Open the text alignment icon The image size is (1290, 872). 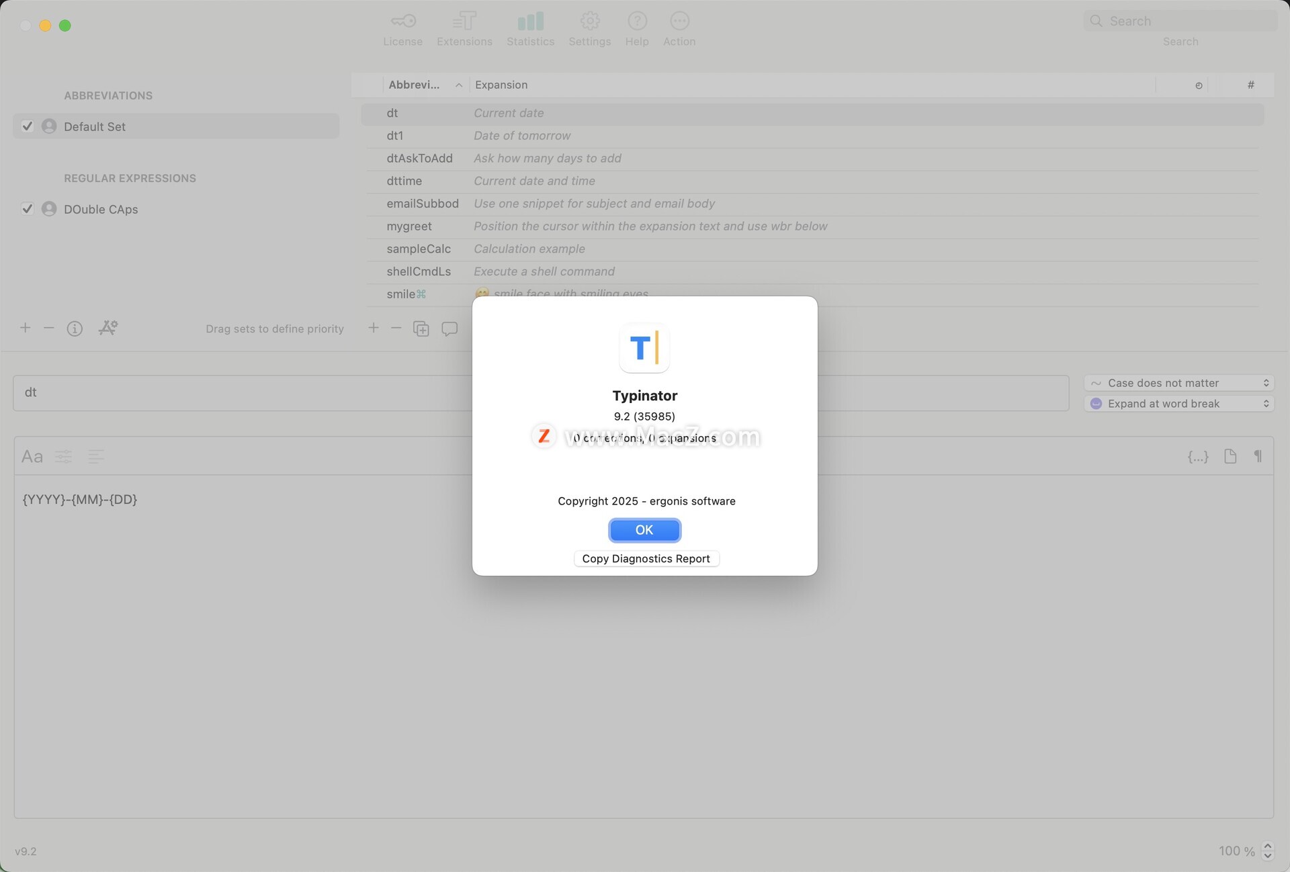pyautogui.click(x=96, y=457)
